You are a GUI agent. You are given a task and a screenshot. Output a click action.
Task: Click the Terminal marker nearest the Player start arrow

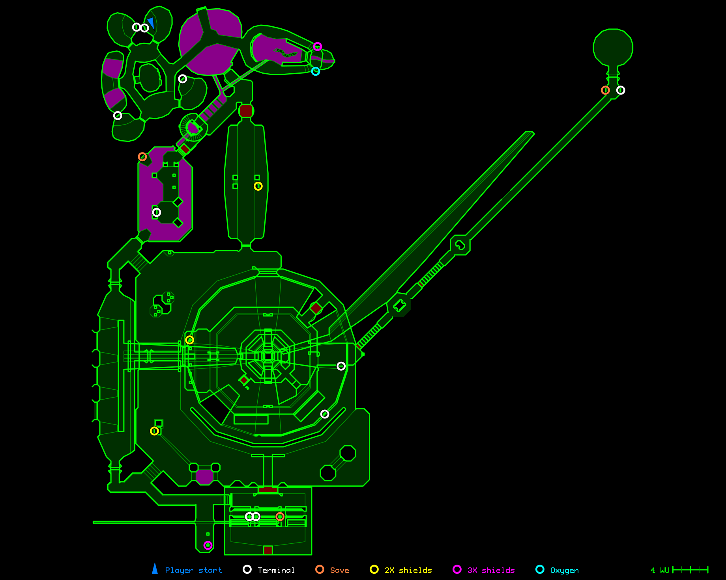point(145,28)
